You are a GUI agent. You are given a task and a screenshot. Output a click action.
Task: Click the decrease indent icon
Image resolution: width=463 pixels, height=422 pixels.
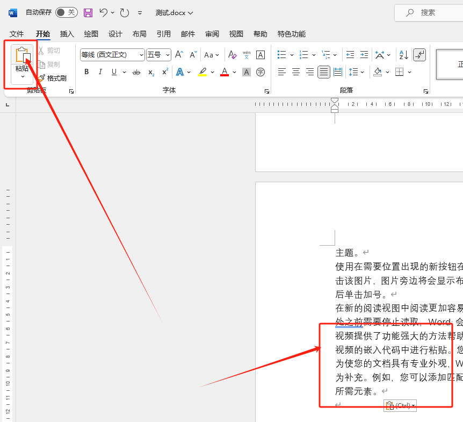pyautogui.click(x=350, y=55)
